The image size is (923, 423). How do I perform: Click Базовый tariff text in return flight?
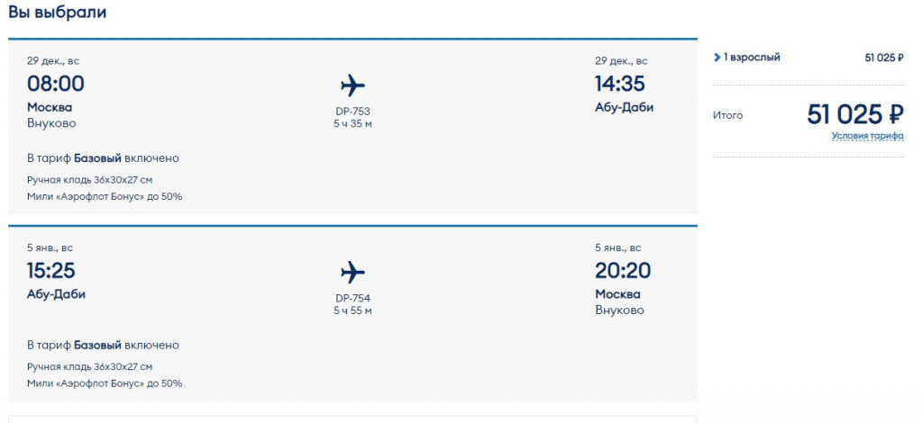(97, 346)
